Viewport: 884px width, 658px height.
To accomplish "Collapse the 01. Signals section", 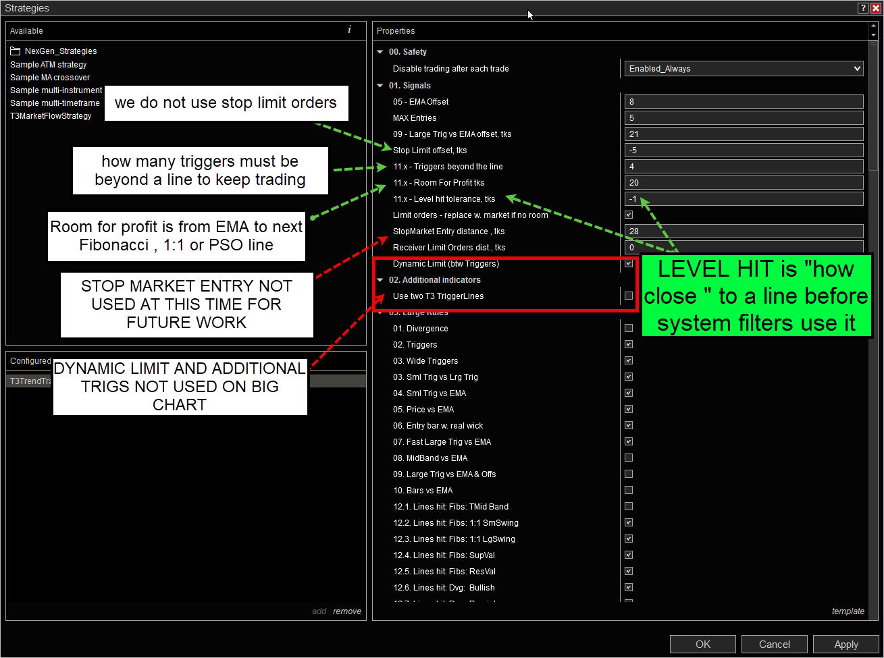I will click(x=381, y=86).
